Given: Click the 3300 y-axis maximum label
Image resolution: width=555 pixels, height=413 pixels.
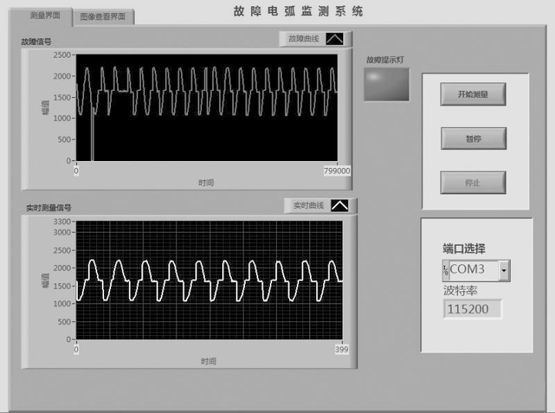Looking at the screenshot, I should 63,222.
